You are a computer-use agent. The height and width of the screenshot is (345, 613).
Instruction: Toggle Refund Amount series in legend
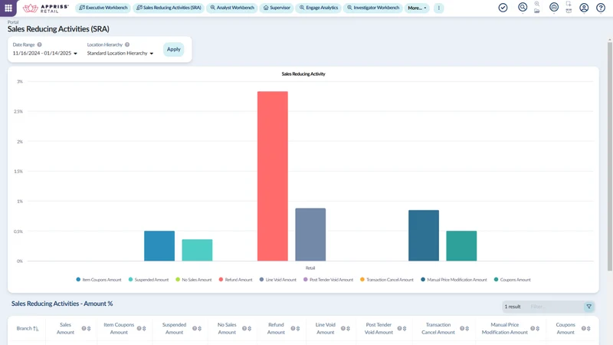click(x=235, y=280)
